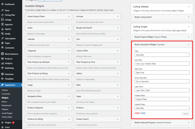Image resolution: width=195 pixels, height=129 pixels.
Task: Expand the Active Product Filters widget
Action: pos(69,17)
